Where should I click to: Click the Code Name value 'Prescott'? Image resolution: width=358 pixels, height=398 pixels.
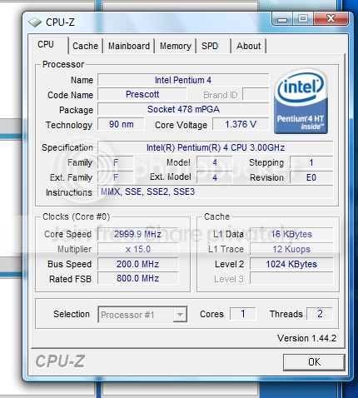click(x=142, y=95)
